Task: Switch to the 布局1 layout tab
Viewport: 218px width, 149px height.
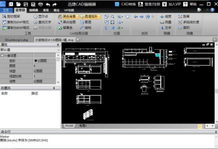Action: tap(83, 126)
